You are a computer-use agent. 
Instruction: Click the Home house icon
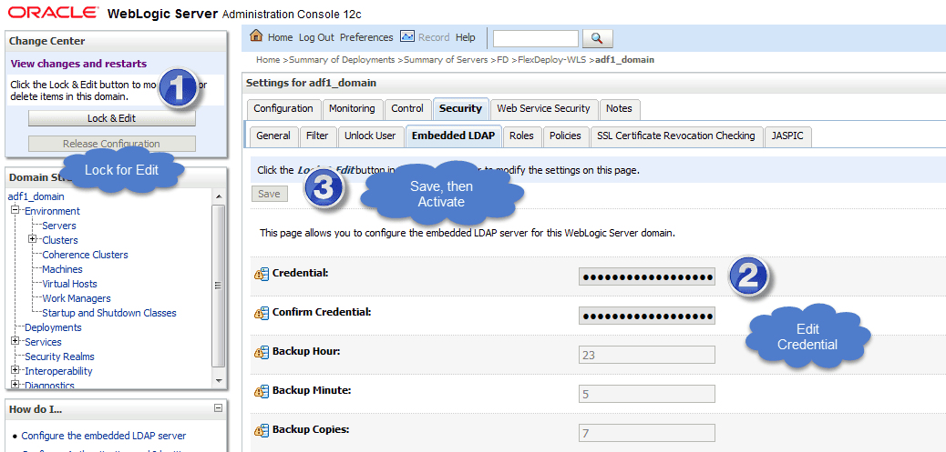click(x=256, y=36)
